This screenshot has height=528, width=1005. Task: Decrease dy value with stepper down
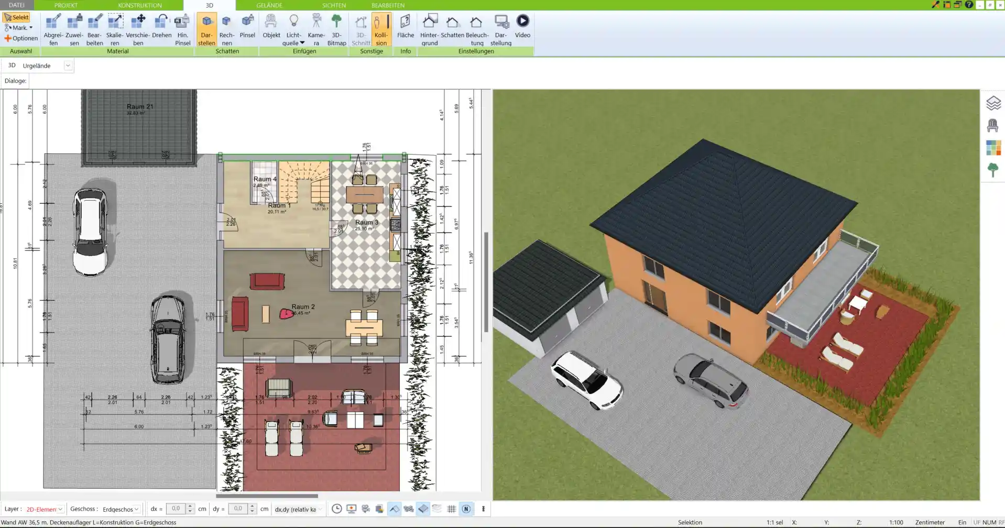(253, 511)
